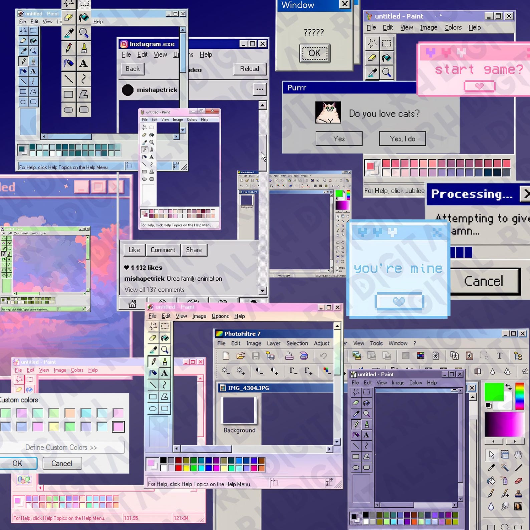This screenshot has height=530, width=530.
Task: Tick the Fill checkbox in small PhotoFiltre window
Action: (x=337, y=271)
